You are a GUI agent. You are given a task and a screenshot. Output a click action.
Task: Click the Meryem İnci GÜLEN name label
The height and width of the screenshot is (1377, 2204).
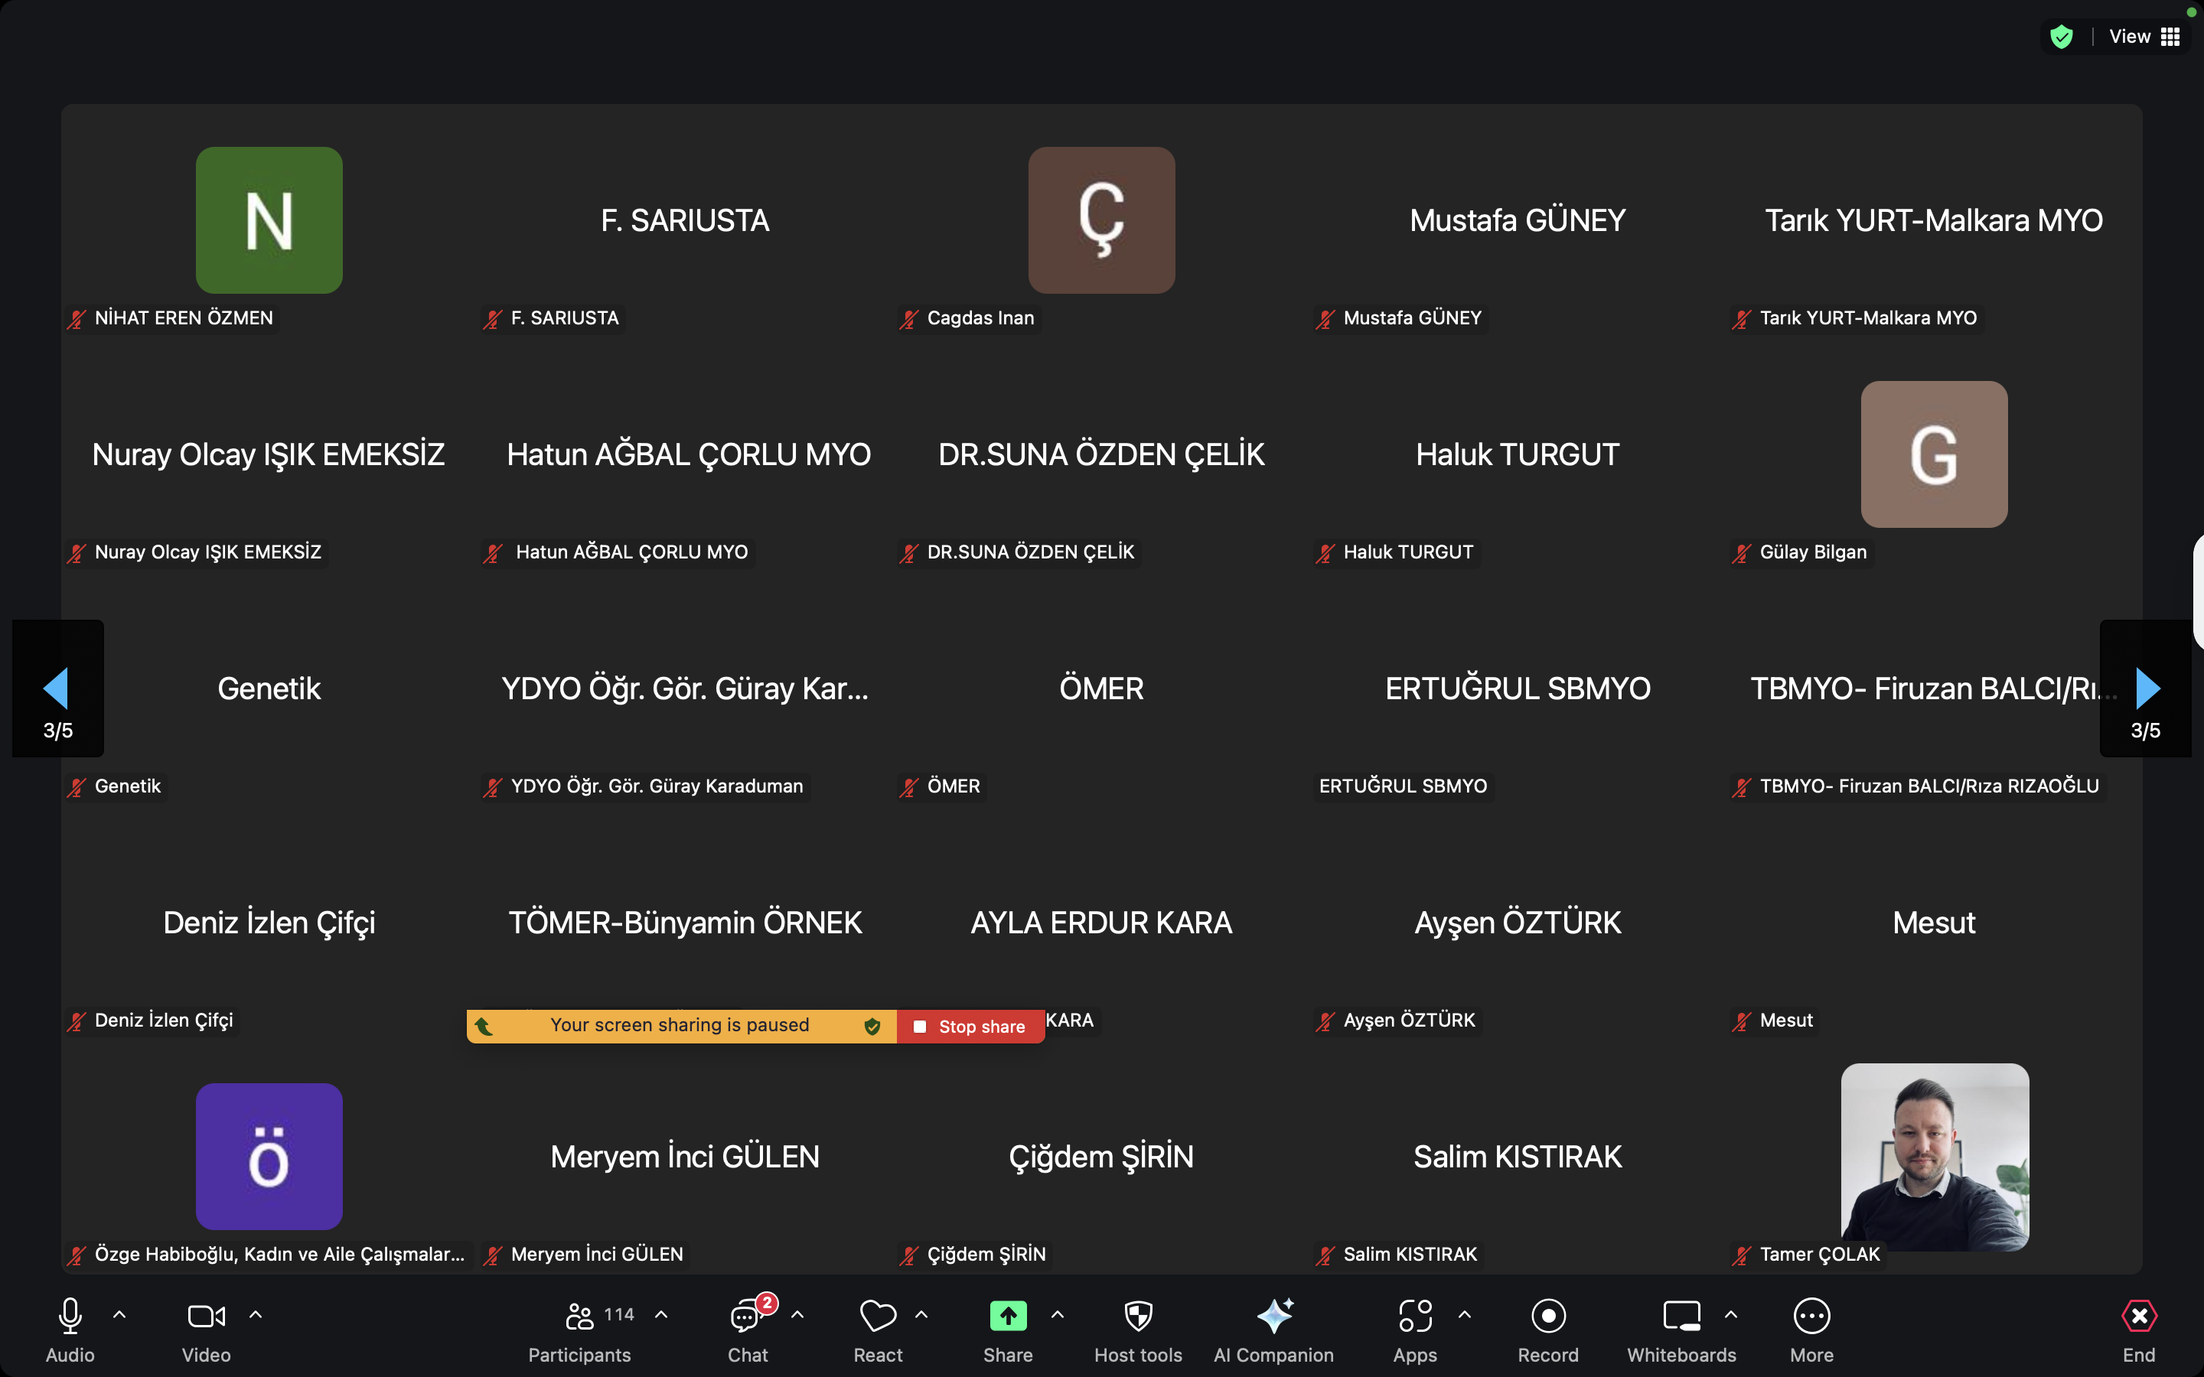pyautogui.click(x=597, y=1254)
